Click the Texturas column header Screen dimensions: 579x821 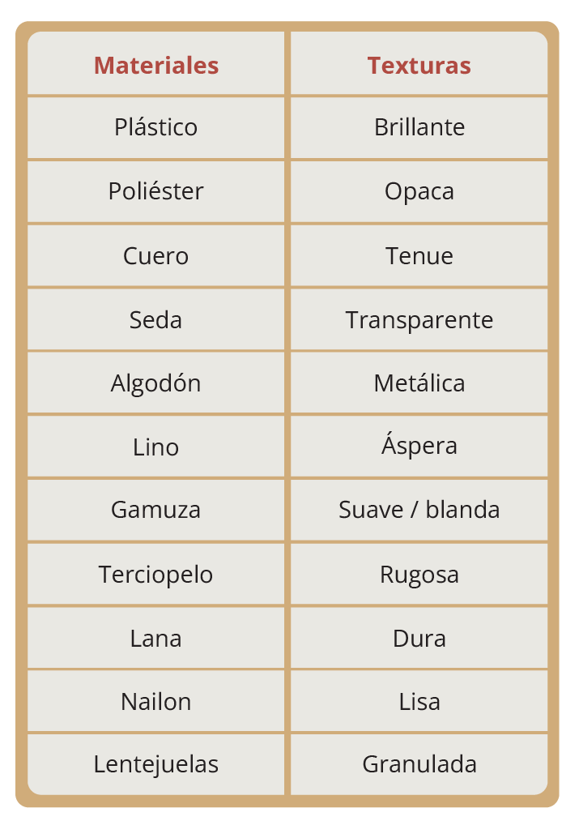pyautogui.click(x=419, y=63)
